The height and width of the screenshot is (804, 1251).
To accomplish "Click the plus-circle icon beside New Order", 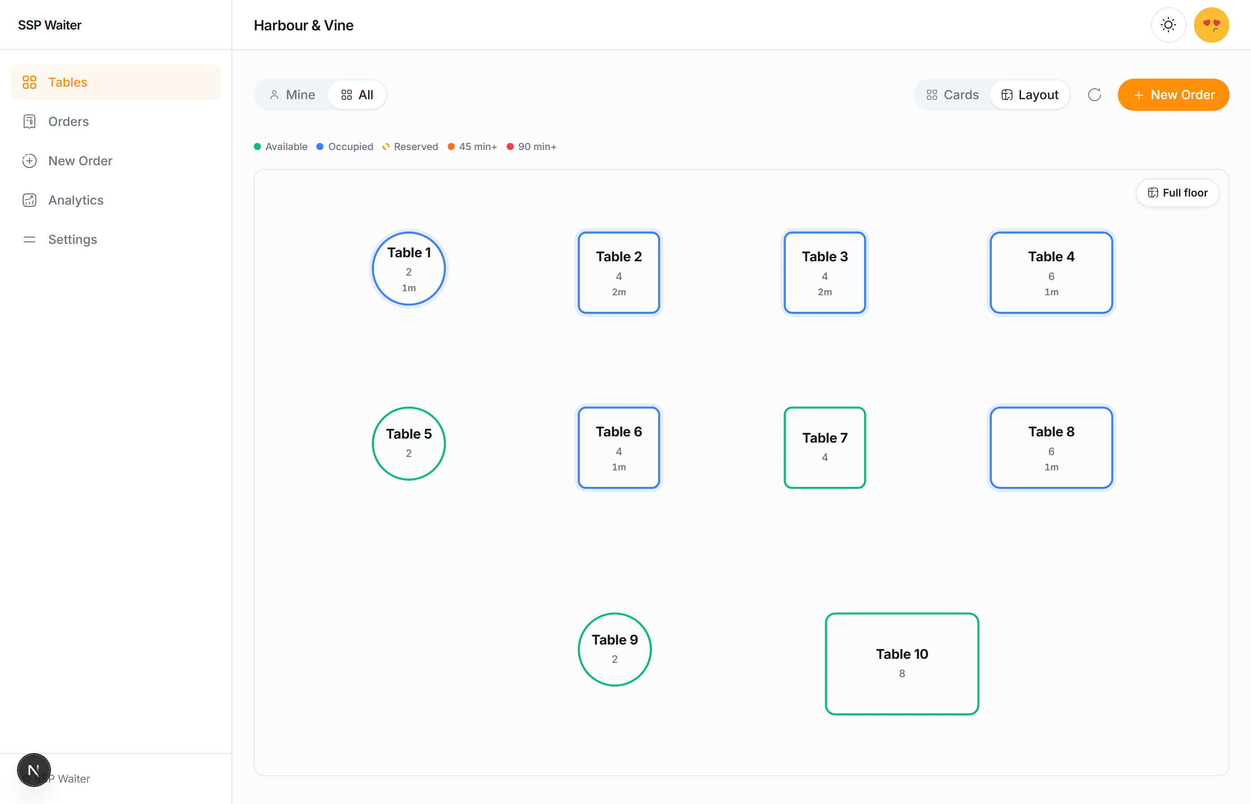I will (29, 161).
